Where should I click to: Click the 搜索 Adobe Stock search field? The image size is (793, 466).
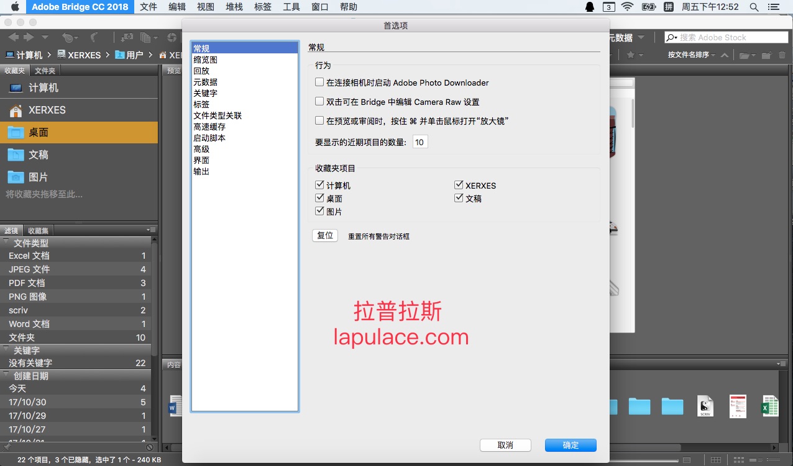click(x=726, y=38)
